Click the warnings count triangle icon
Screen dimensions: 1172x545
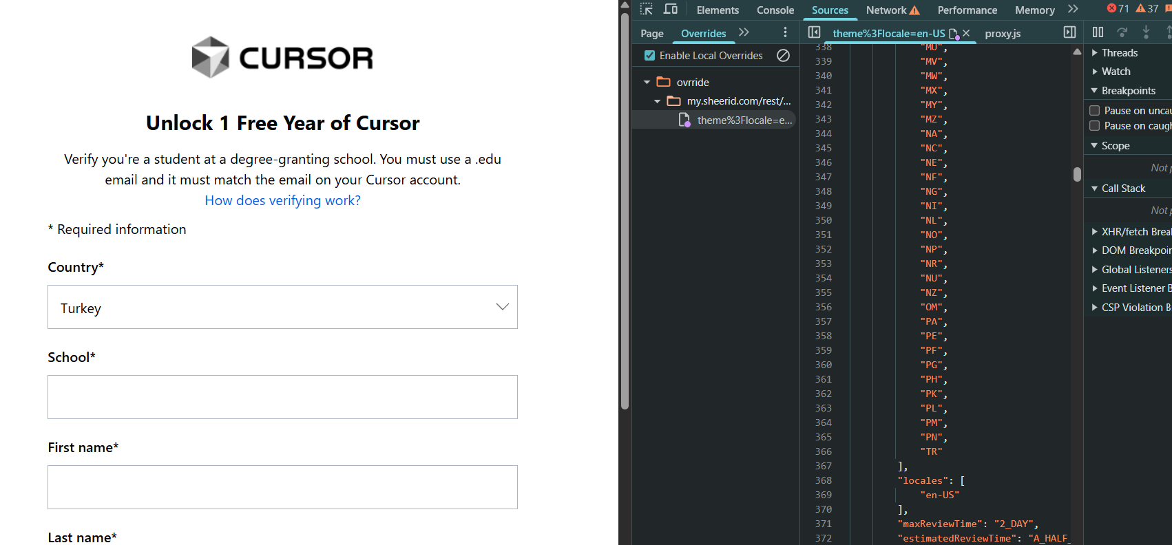click(1140, 9)
